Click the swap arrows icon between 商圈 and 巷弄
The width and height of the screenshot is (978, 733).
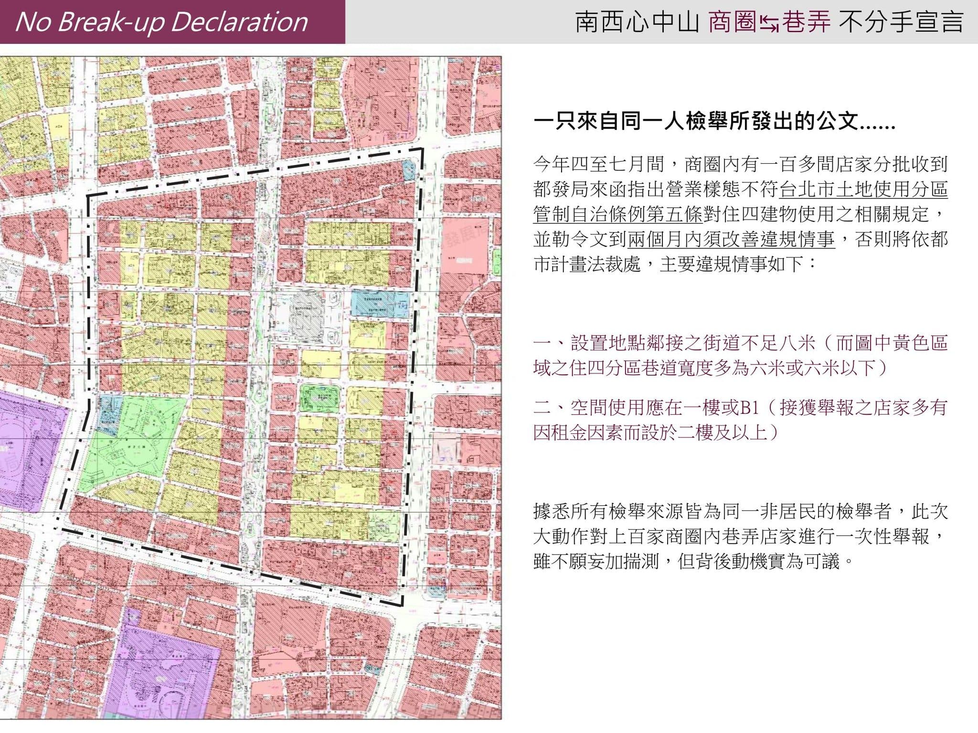click(x=769, y=24)
